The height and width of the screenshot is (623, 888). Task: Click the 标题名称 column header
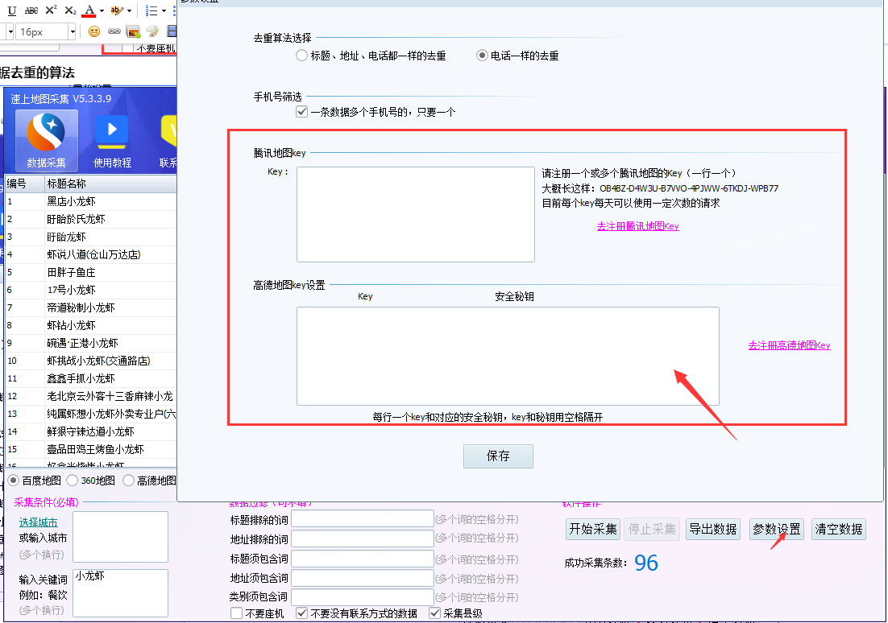click(110, 184)
